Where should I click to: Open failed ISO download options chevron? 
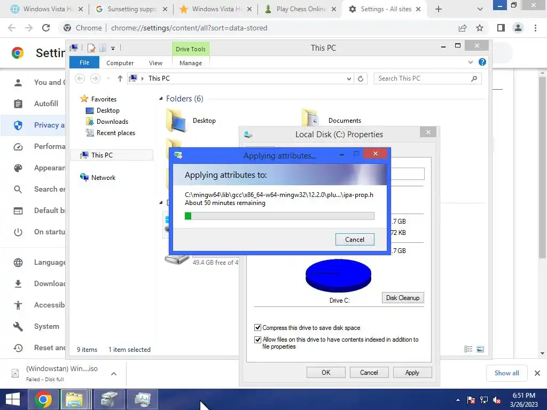pos(114,374)
